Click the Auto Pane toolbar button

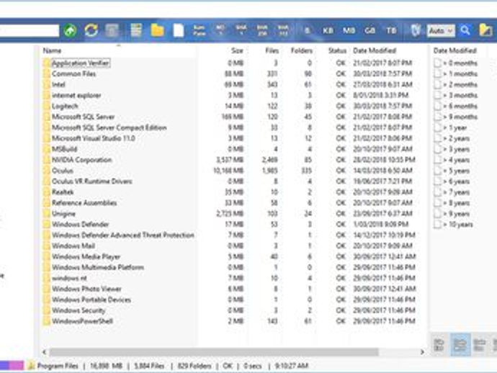[199, 30]
